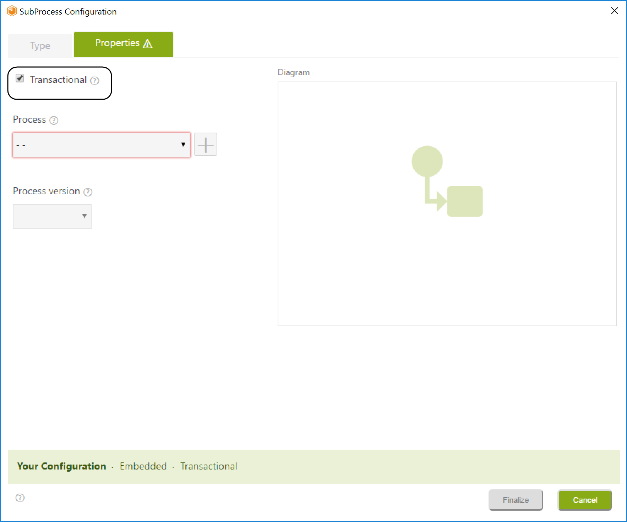This screenshot has height=522, width=627.
Task: Click Embedded in Your Configuration summary
Action: [x=143, y=466]
